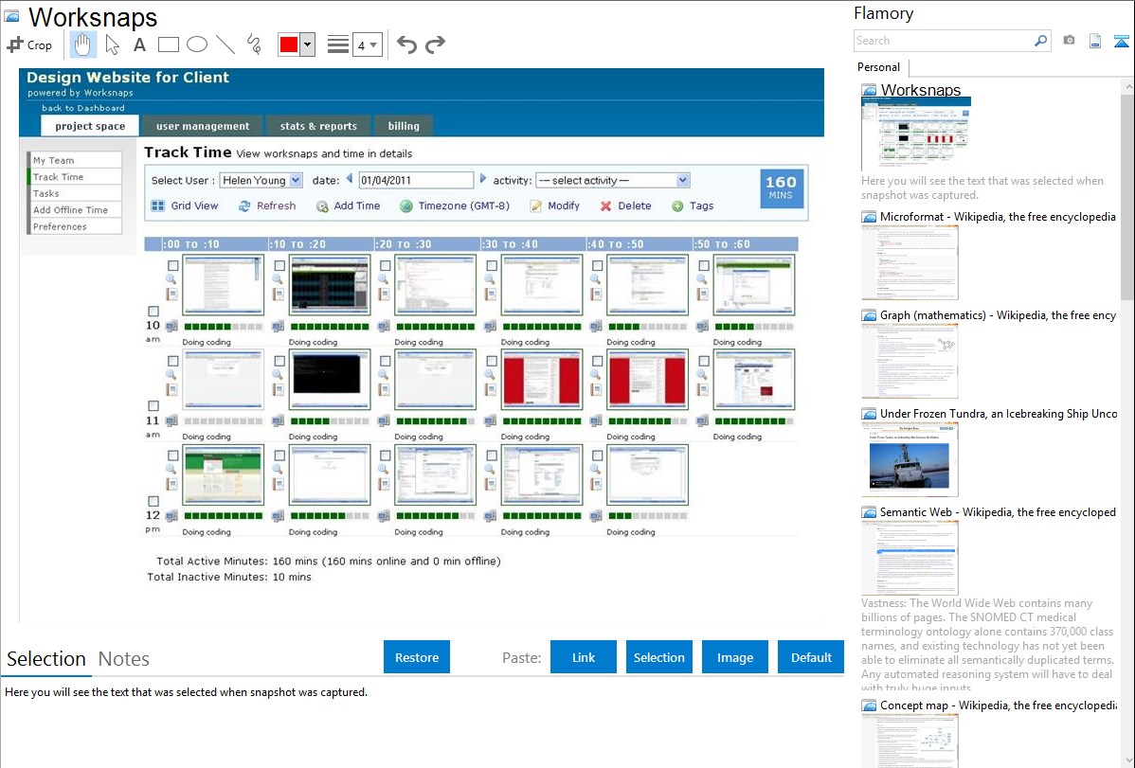Pick the ellipse shape tool
This screenshot has height=768, width=1135.
click(197, 45)
